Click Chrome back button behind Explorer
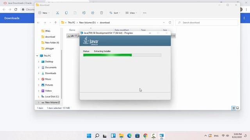 (x=4, y=9)
